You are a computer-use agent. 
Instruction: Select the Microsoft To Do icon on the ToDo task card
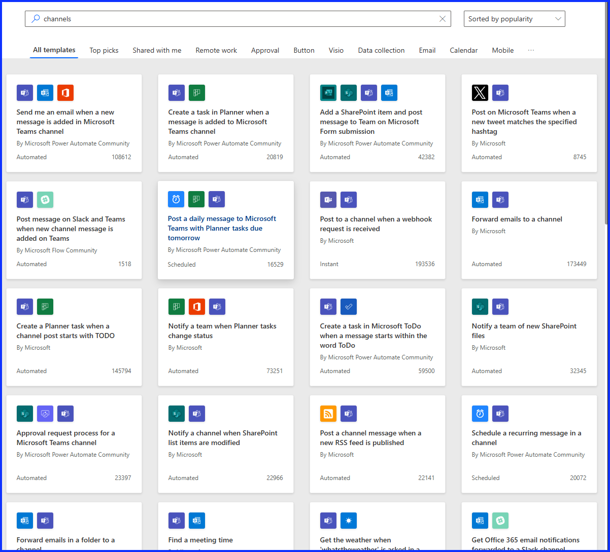[x=348, y=307]
